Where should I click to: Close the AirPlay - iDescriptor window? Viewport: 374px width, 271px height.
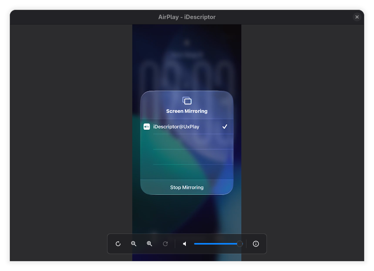pyautogui.click(x=357, y=17)
